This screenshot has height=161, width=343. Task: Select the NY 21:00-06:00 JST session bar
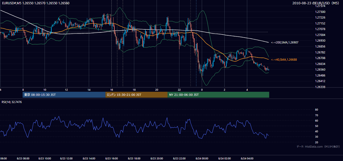(x=218, y=95)
